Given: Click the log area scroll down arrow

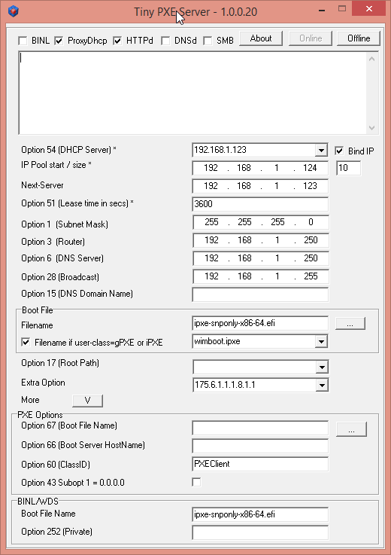Looking at the screenshot, I should point(371,128).
